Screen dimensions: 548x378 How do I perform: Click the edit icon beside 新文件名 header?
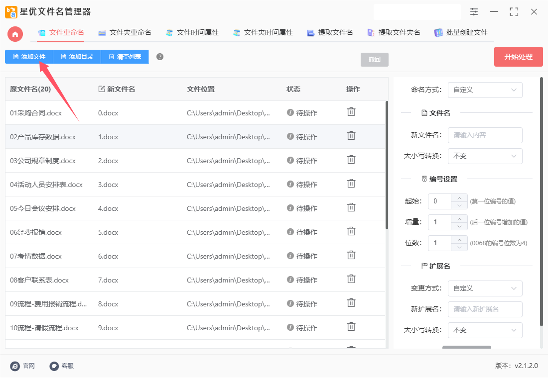[x=102, y=89]
